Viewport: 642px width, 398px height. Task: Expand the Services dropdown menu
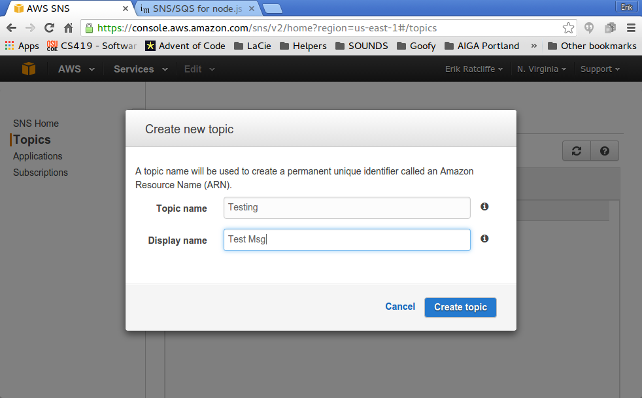pyautogui.click(x=141, y=69)
